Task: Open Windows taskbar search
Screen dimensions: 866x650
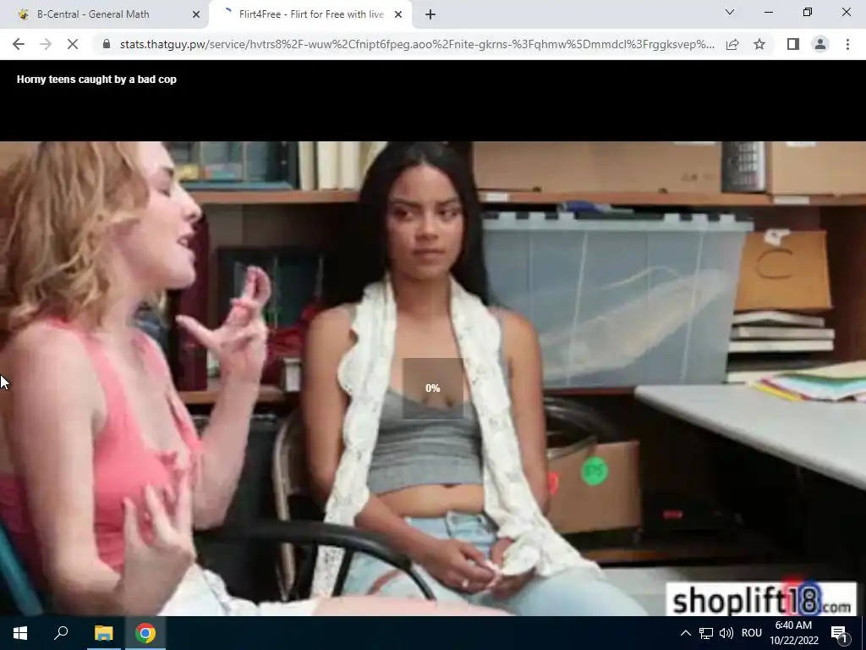Action: 61,633
